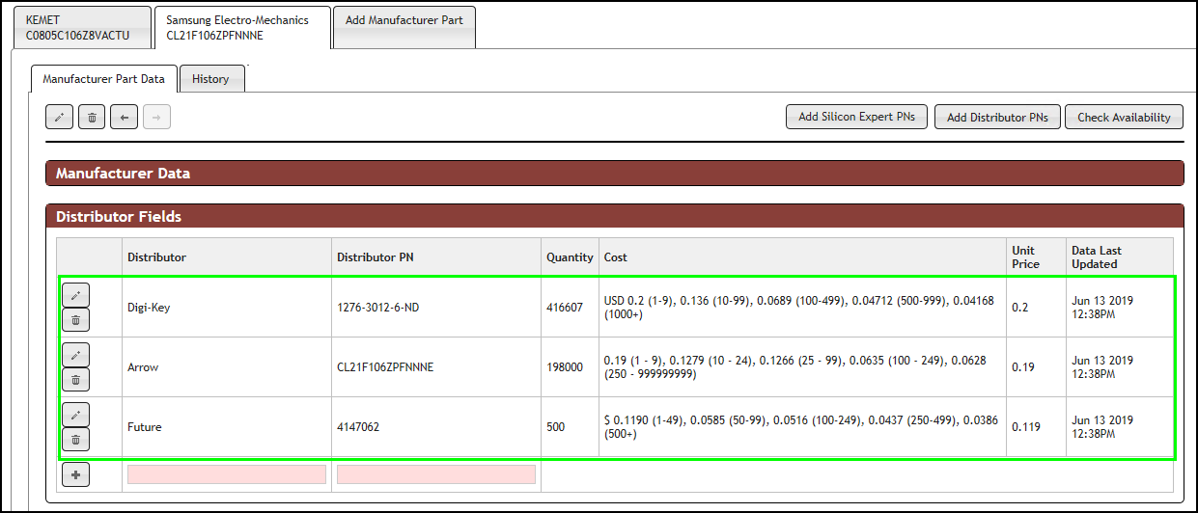Click the edit pencil icon in the top toolbar
1198x513 pixels.
click(x=59, y=118)
